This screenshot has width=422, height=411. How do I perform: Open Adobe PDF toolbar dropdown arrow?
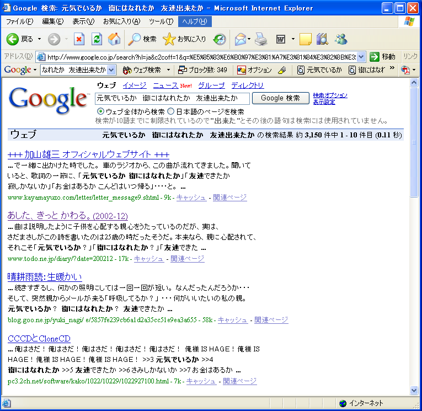click(414, 70)
